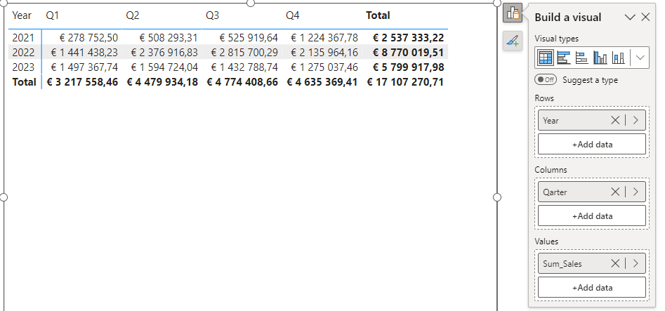The height and width of the screenshot is (311, 665).
Task: Click the cell € 508 293,31
Action: coord(169,38)
